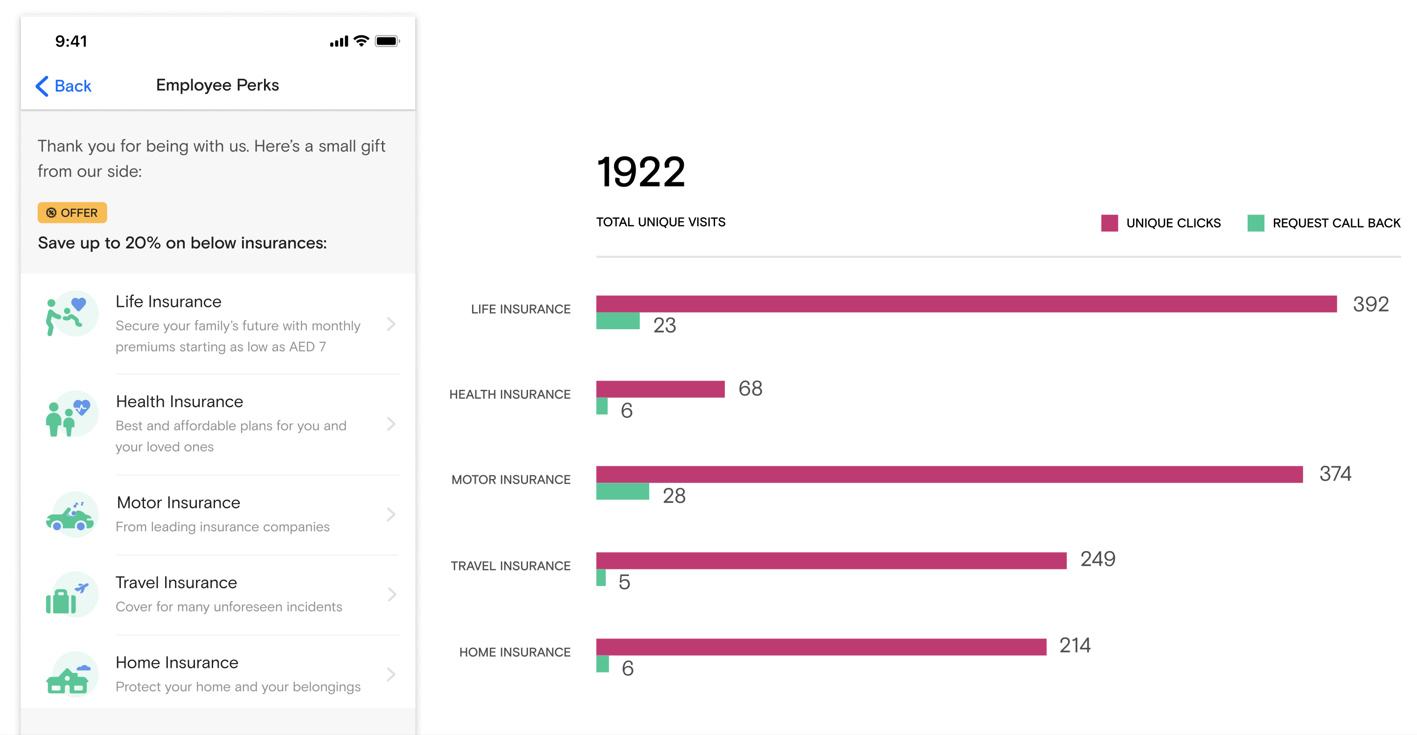Image resolution: width=1417 pixels, height=735 pixels.
Task: Tap the yellow OFFER badge
Action: [x=72, y=213]
